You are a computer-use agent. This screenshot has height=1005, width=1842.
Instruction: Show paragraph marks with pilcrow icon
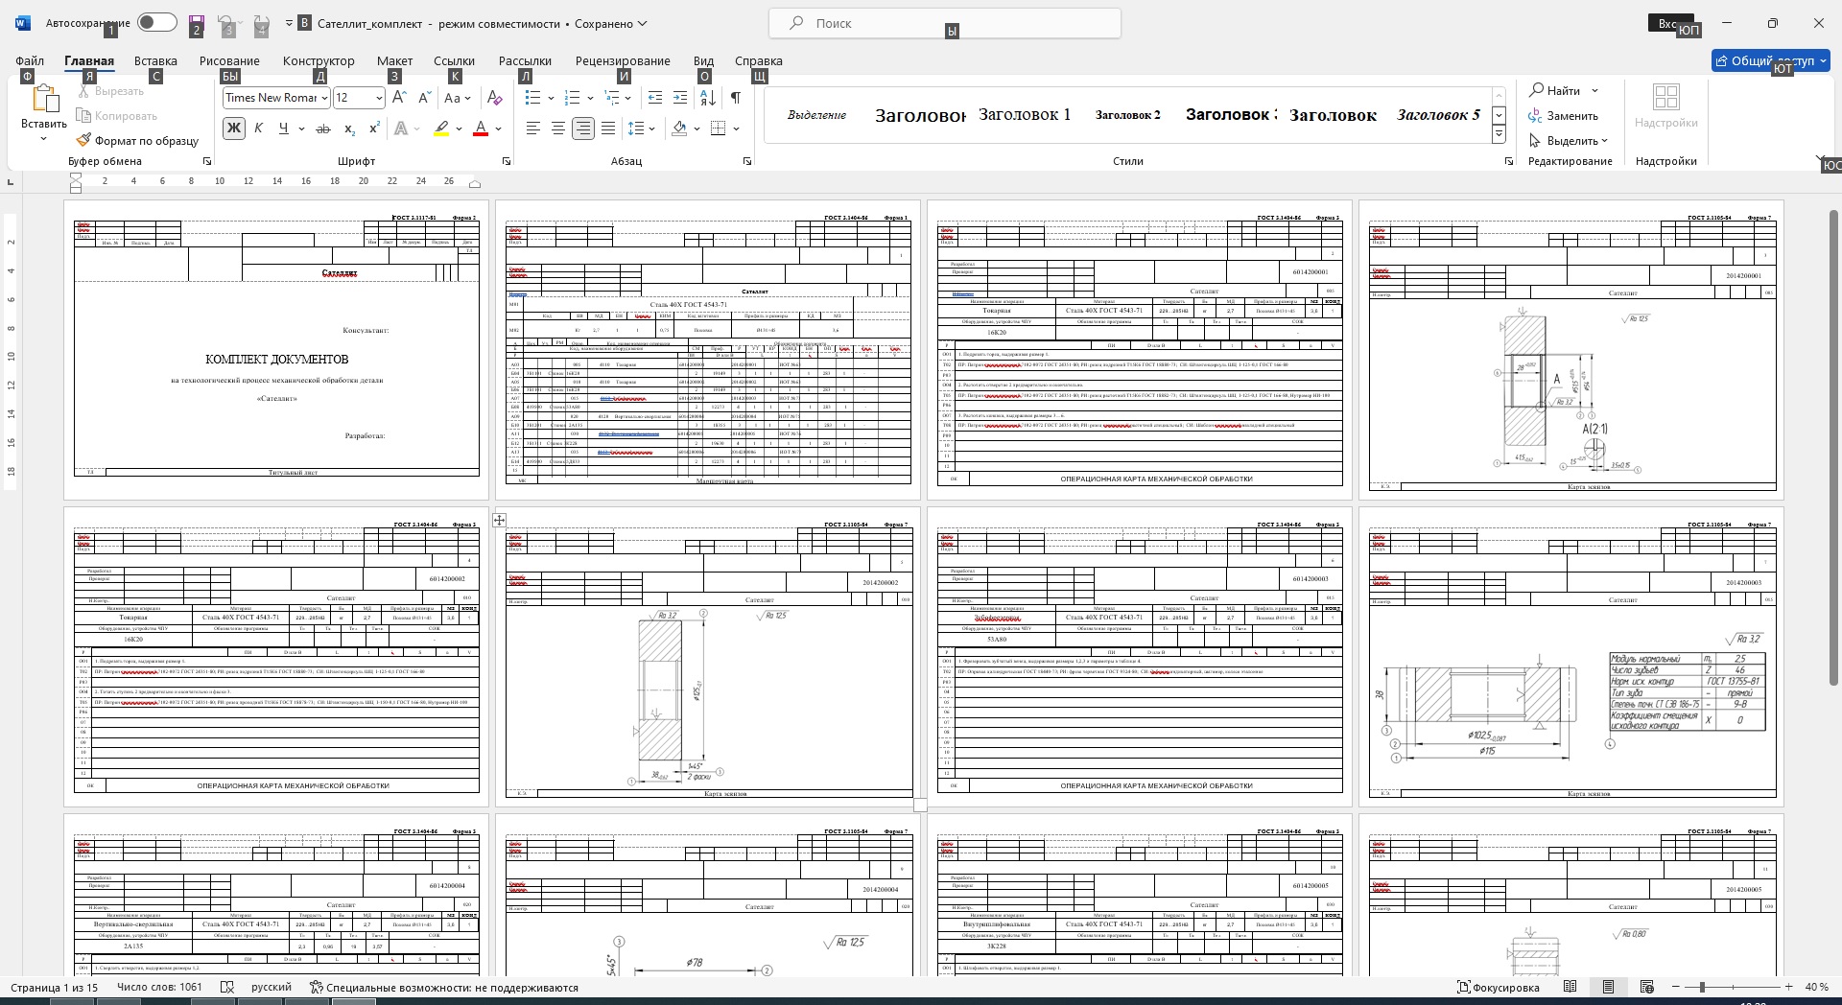[x=735, y=98]
